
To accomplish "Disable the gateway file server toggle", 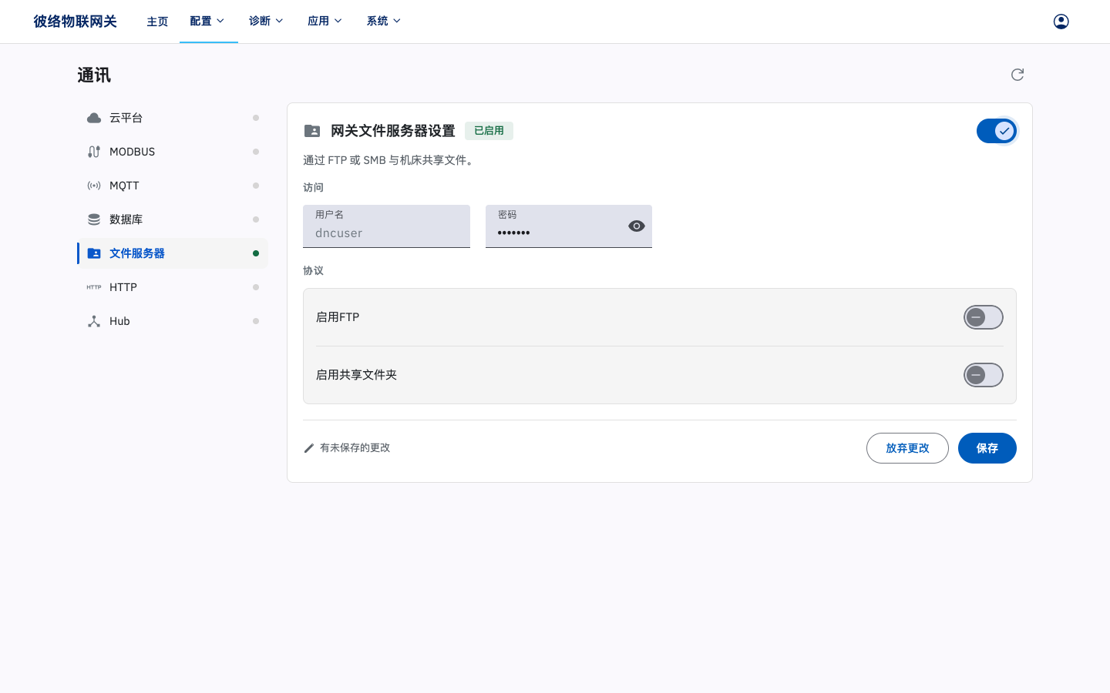I will [x=997, y=131].
